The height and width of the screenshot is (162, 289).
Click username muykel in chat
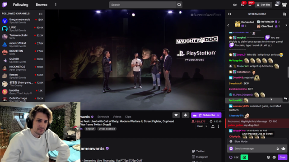pos(241,38)
